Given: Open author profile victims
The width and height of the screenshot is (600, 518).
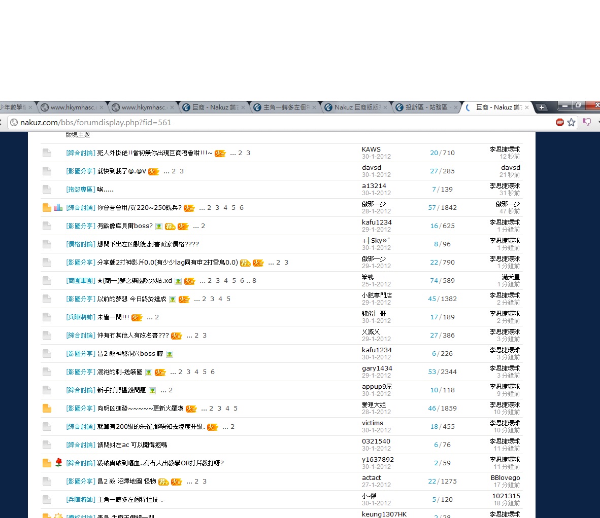Looking at the screenshot, I should pyautogui.click(x=372, y=423).
